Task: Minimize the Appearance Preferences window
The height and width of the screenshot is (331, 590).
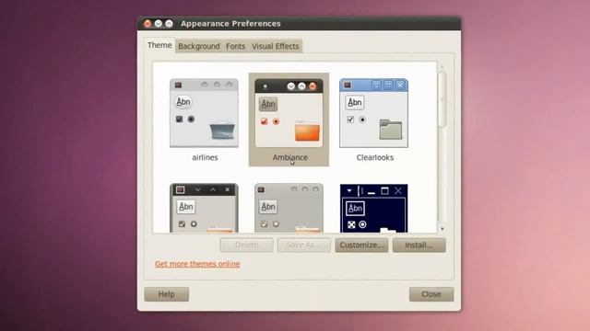Action: pyautogui.click(x=159, y=24)
